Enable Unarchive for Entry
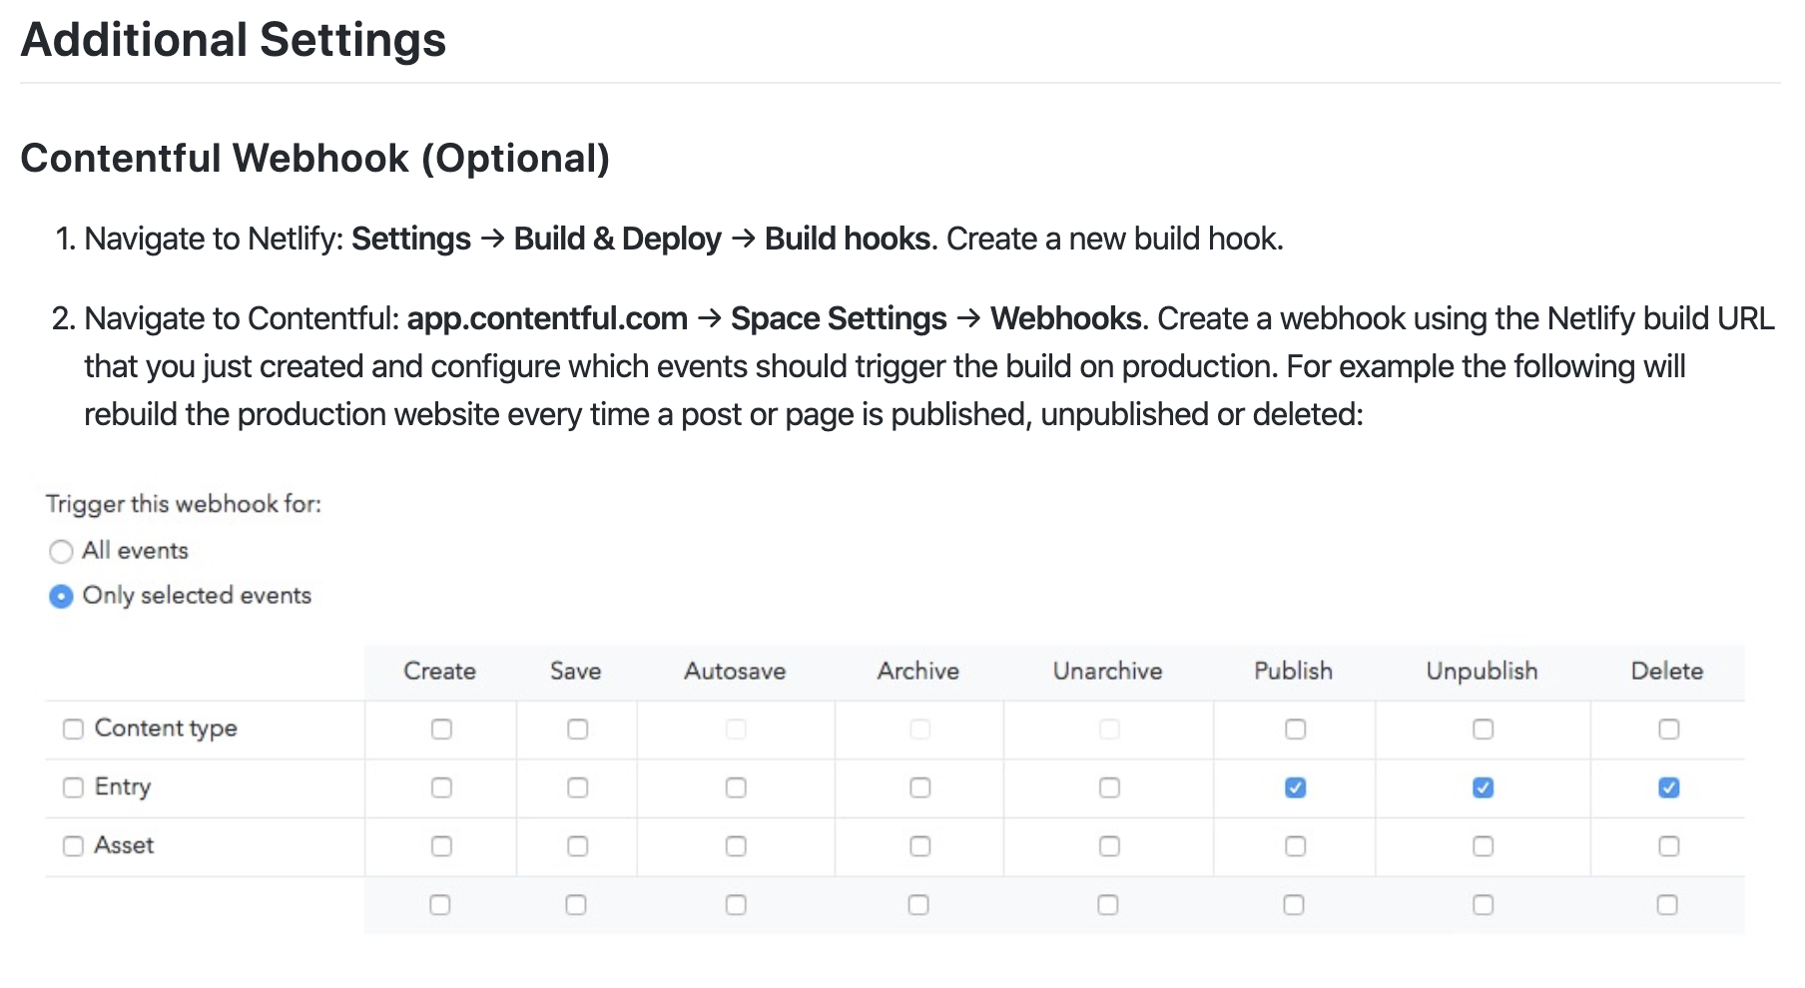This screenshot has width=1805, height=988. point(1107,787)
